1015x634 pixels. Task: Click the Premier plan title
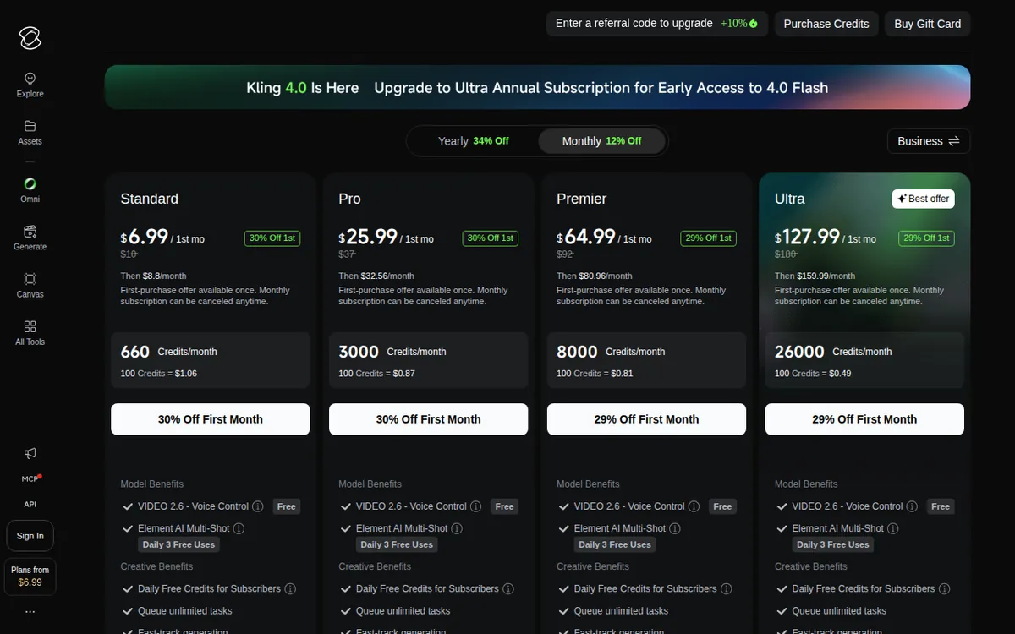(582, 199)
